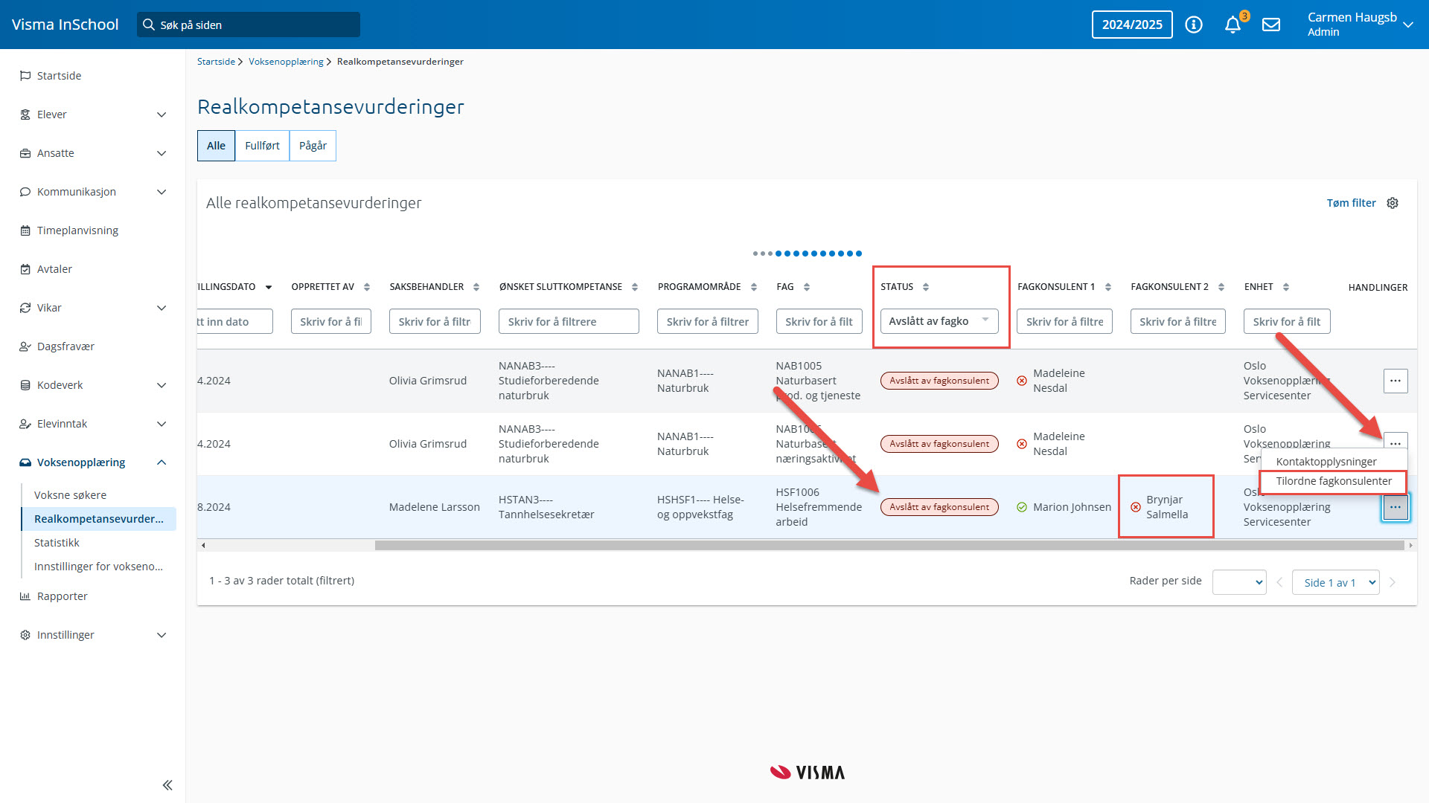
Task: Open Rader per side dropdown
Action: 1239,582
